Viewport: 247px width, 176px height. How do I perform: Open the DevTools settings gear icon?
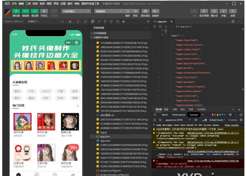pyautogui.click(x=231, y=114)
